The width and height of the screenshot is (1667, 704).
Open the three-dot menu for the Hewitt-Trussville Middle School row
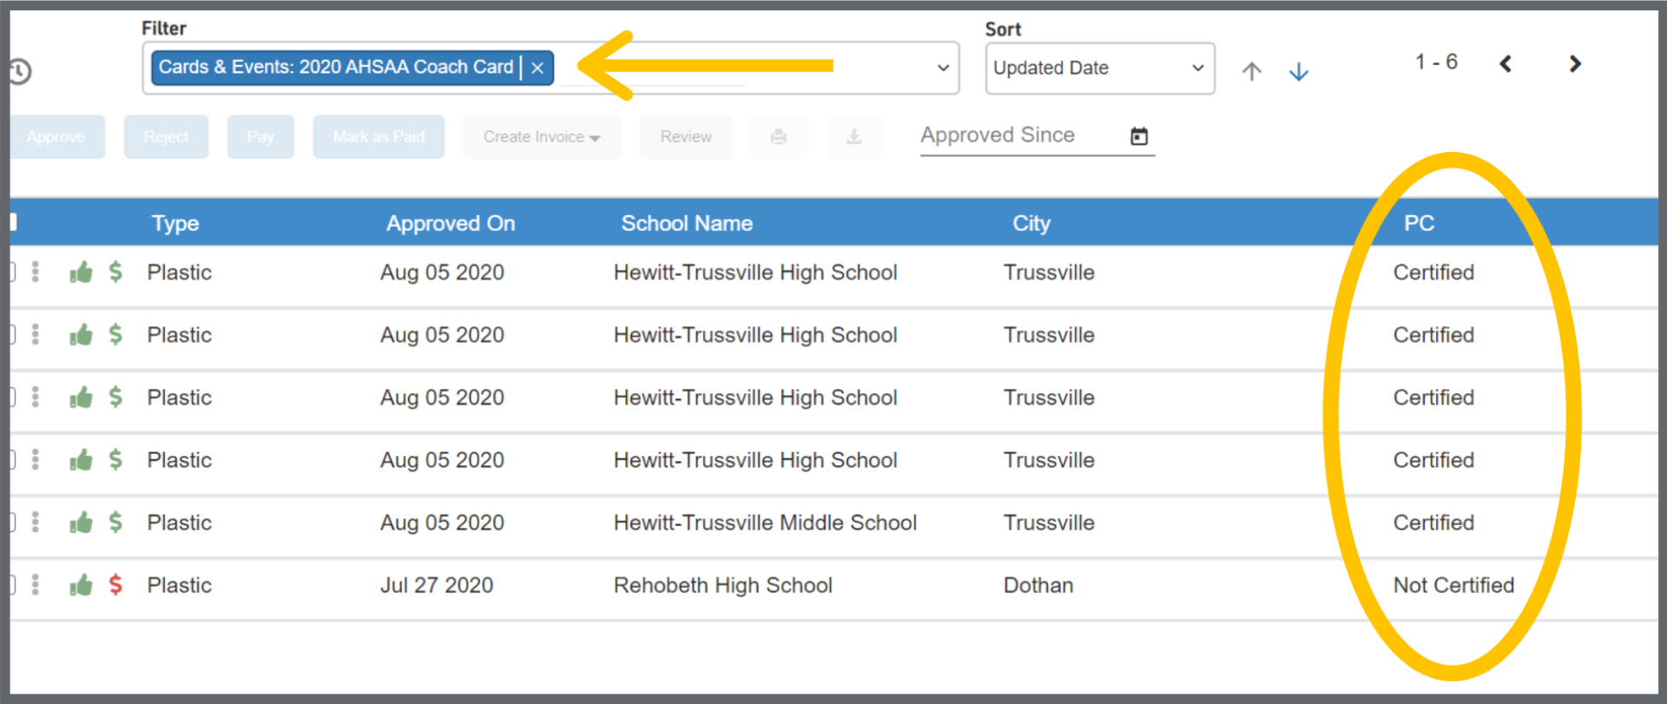pos(36,522)
